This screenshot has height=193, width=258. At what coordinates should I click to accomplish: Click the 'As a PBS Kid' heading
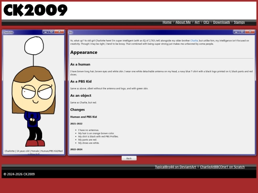pyautogui.click(x=81, y=81)
